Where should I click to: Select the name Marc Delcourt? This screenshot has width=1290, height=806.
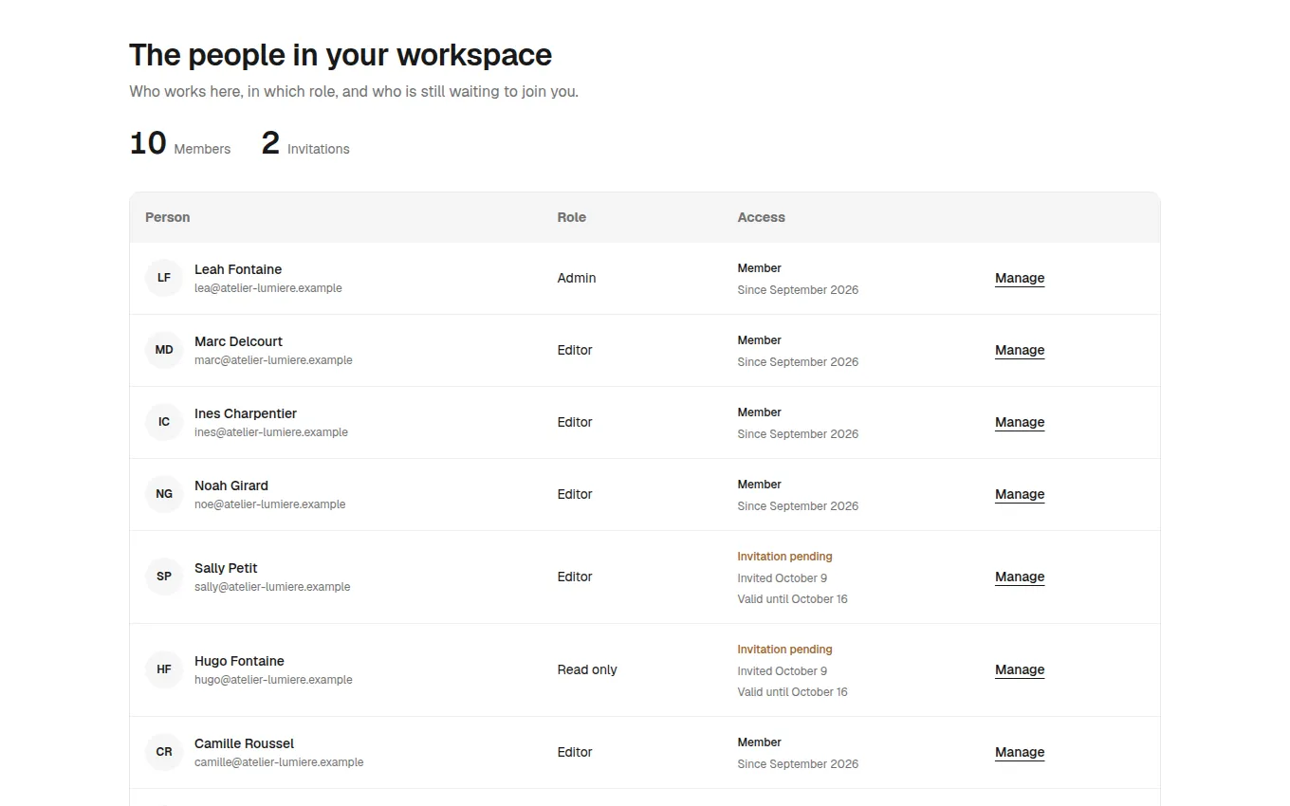tap(238, 341)
